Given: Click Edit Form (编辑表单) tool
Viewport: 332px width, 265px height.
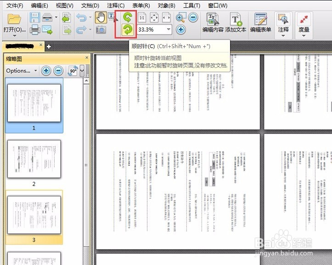Looking at the screenshot, I should click(261, 23).
